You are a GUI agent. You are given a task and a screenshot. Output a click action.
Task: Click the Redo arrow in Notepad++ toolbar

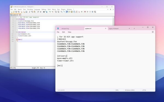click(x=40, y=12)
